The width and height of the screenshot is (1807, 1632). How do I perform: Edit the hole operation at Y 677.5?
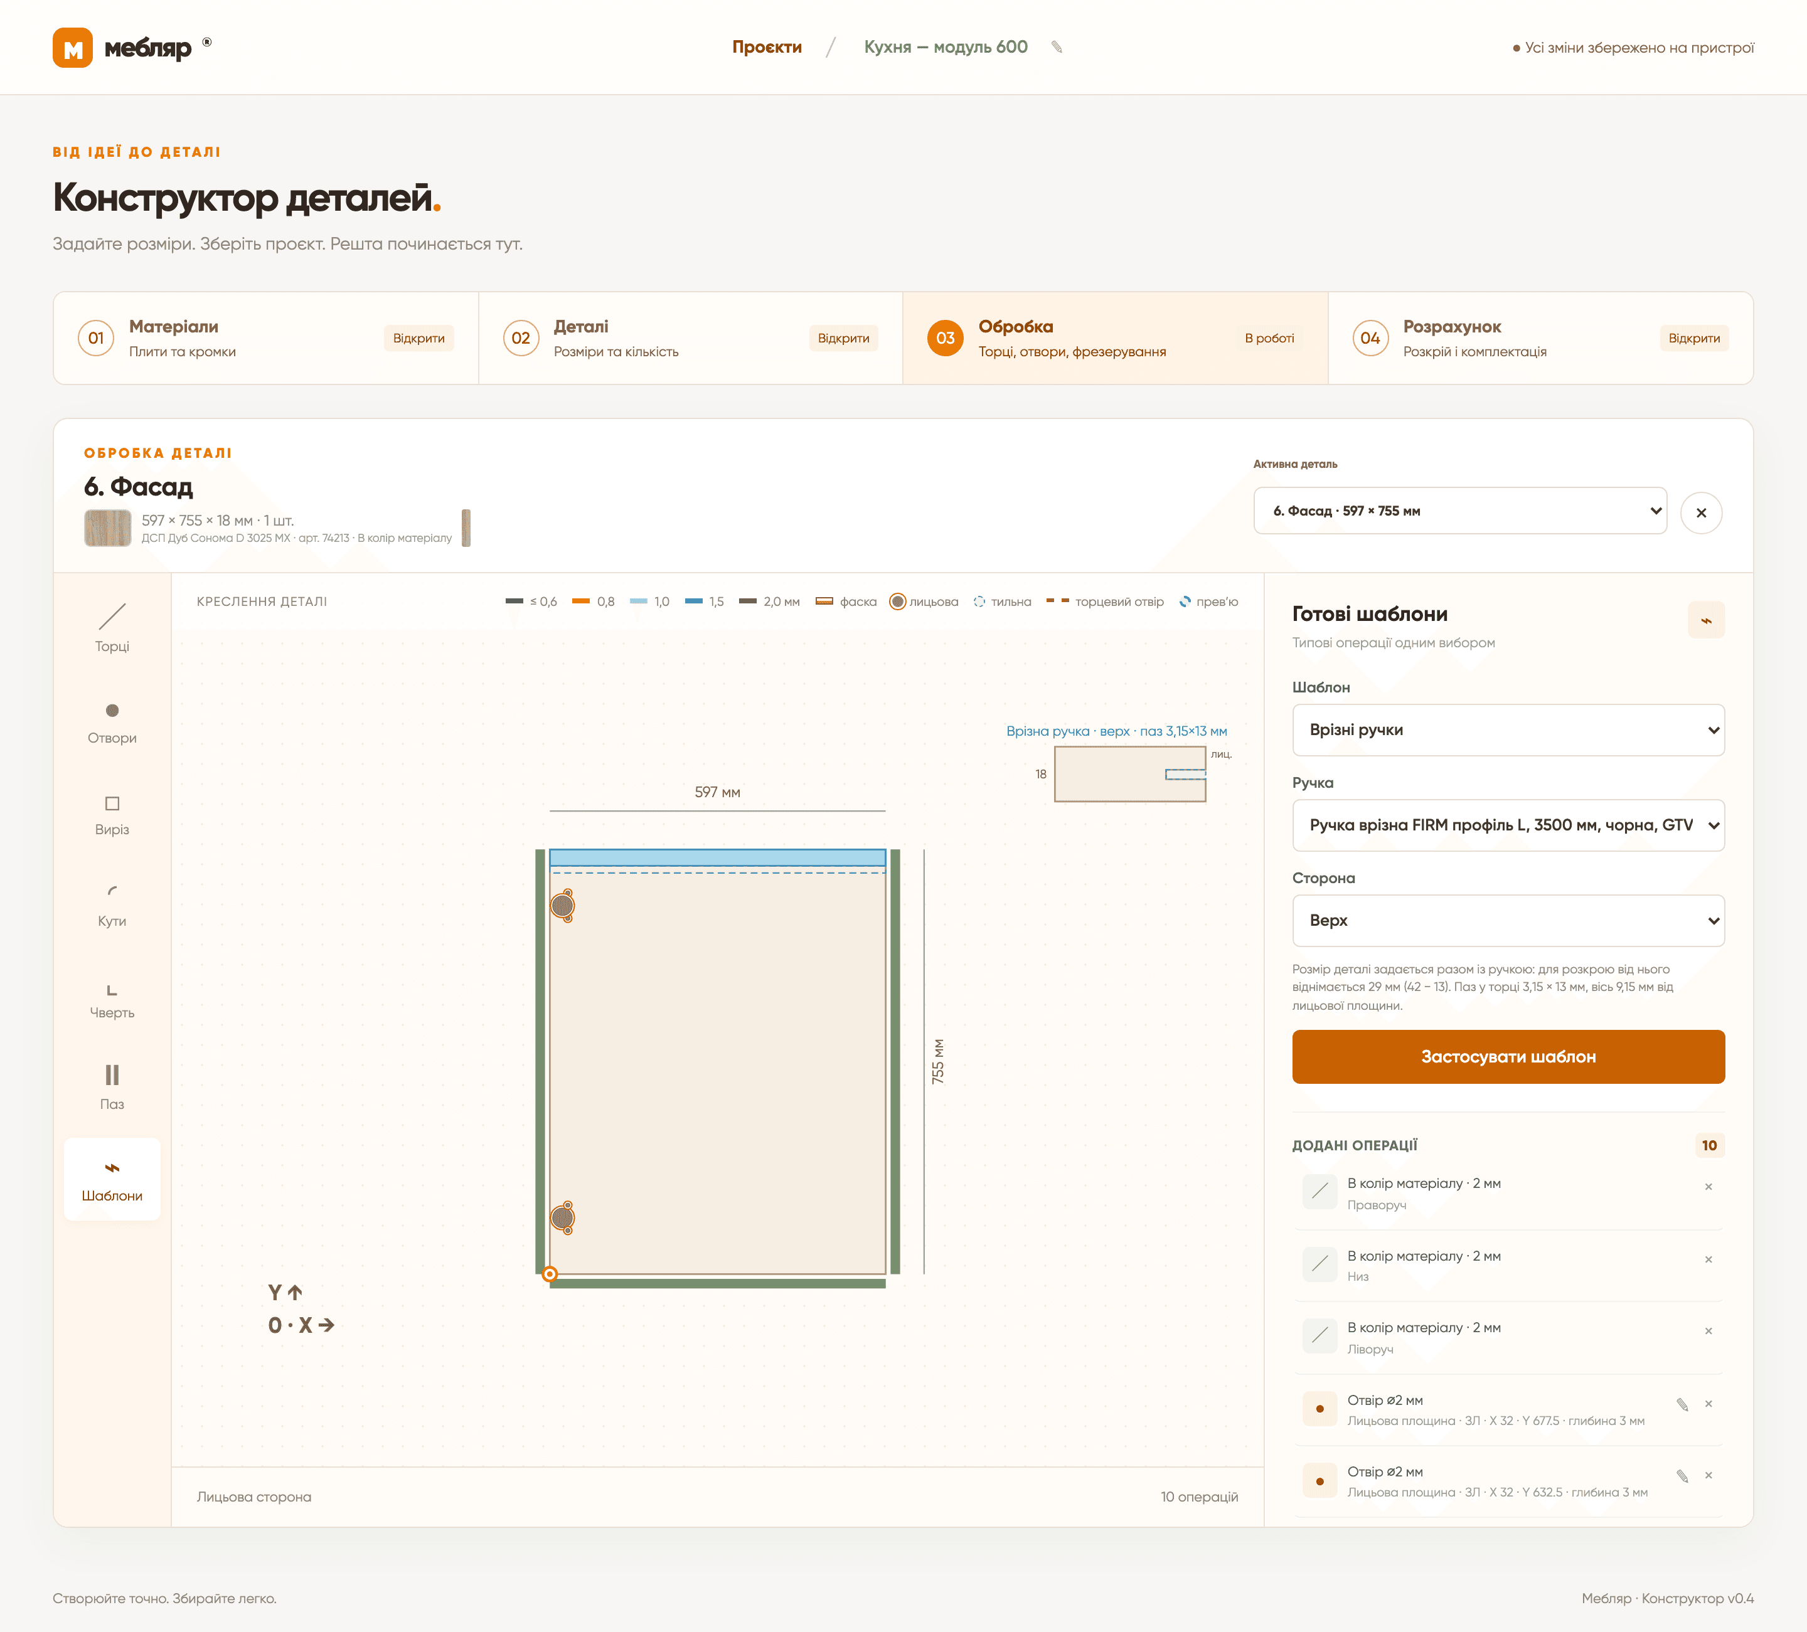[x=1682, y=1404]
